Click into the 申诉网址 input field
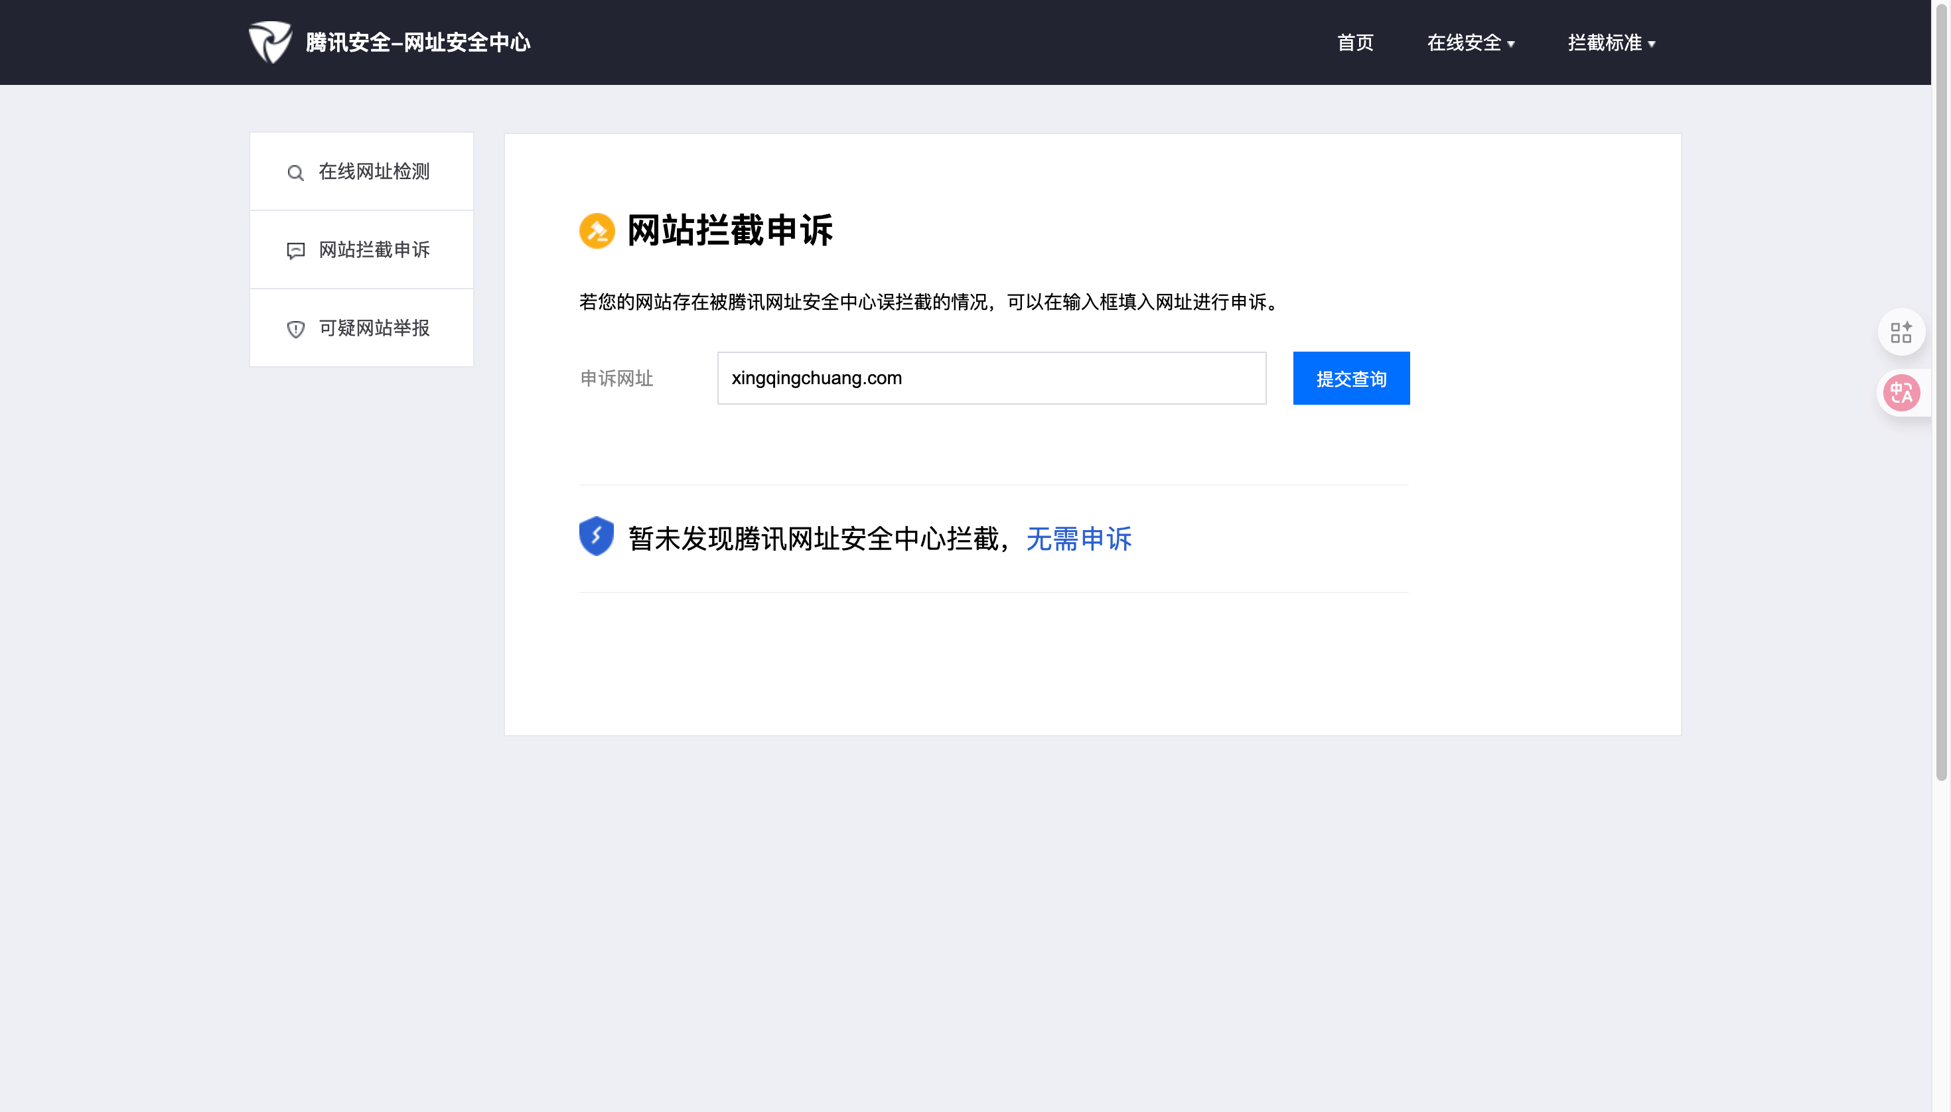 pos(991,378)
